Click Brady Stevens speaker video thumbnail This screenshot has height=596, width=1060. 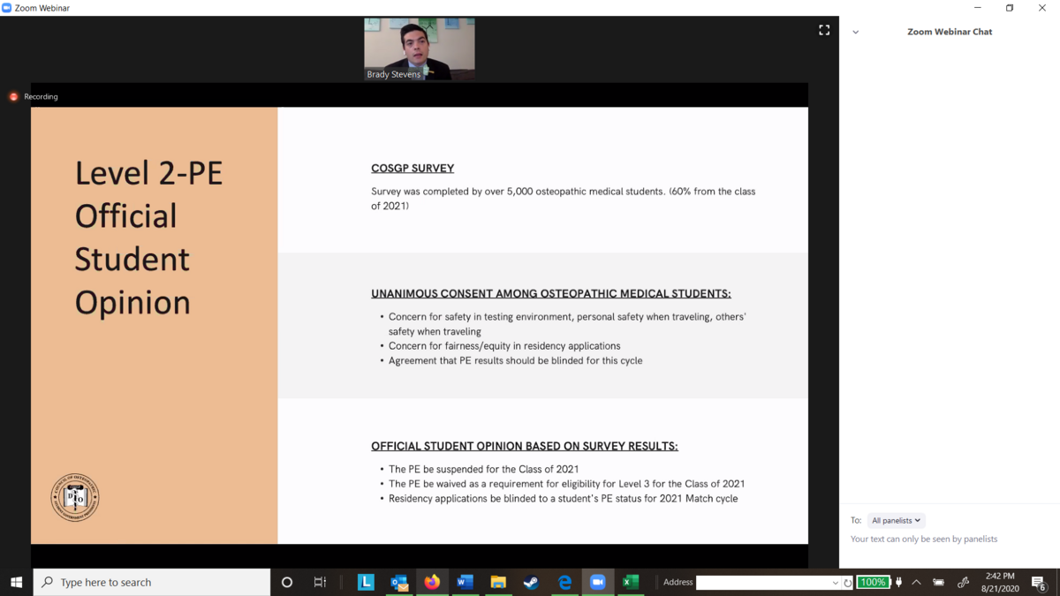click(420, 49)
